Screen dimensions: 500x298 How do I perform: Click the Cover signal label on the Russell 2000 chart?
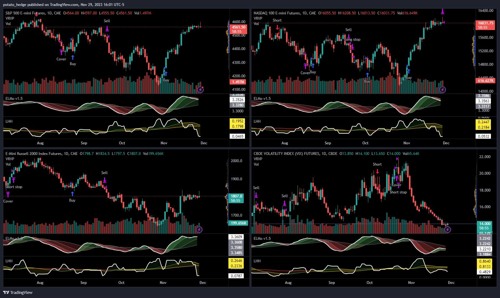pyautogui.click(x=8, y=201)
